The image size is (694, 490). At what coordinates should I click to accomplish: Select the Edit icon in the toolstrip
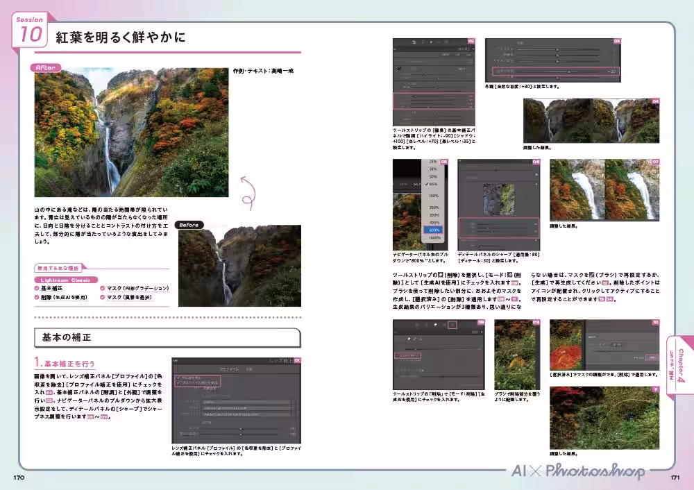coord(414,42)
